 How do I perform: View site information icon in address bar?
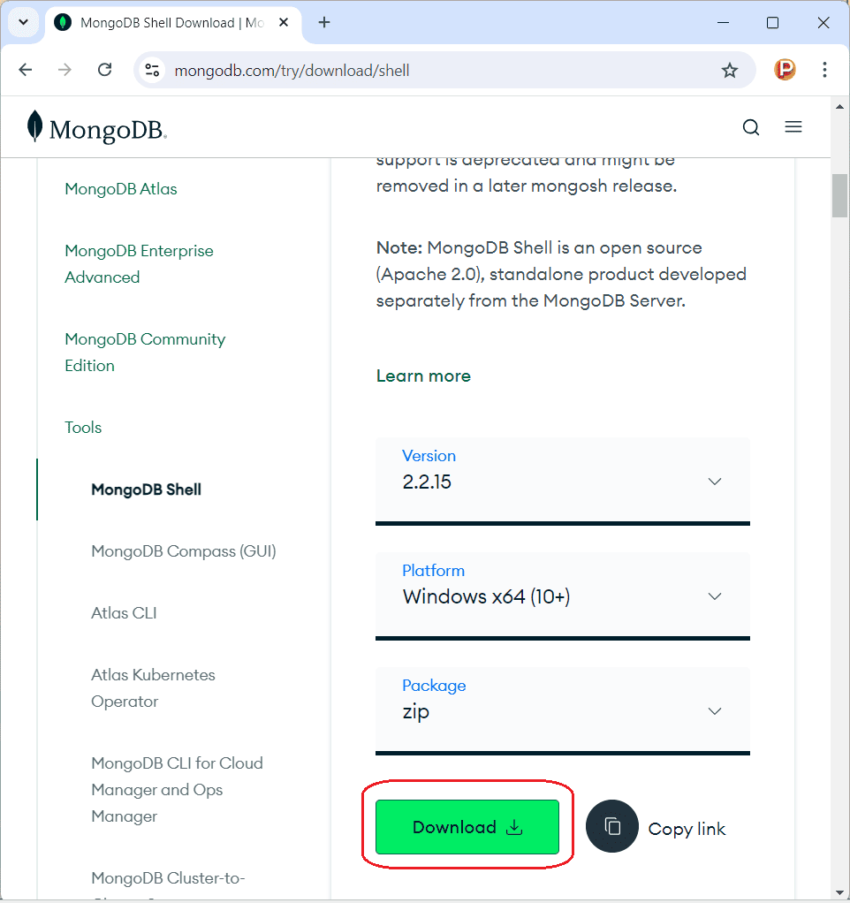point(152,71)
